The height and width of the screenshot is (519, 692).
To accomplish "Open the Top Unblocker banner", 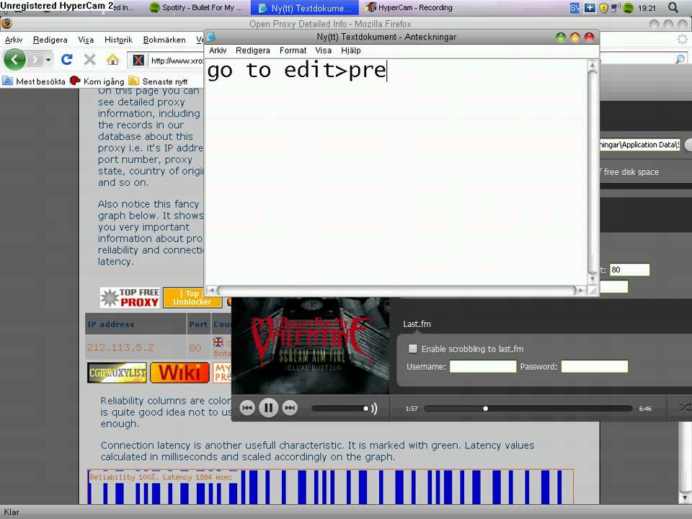I will click(x=192, y=298).
